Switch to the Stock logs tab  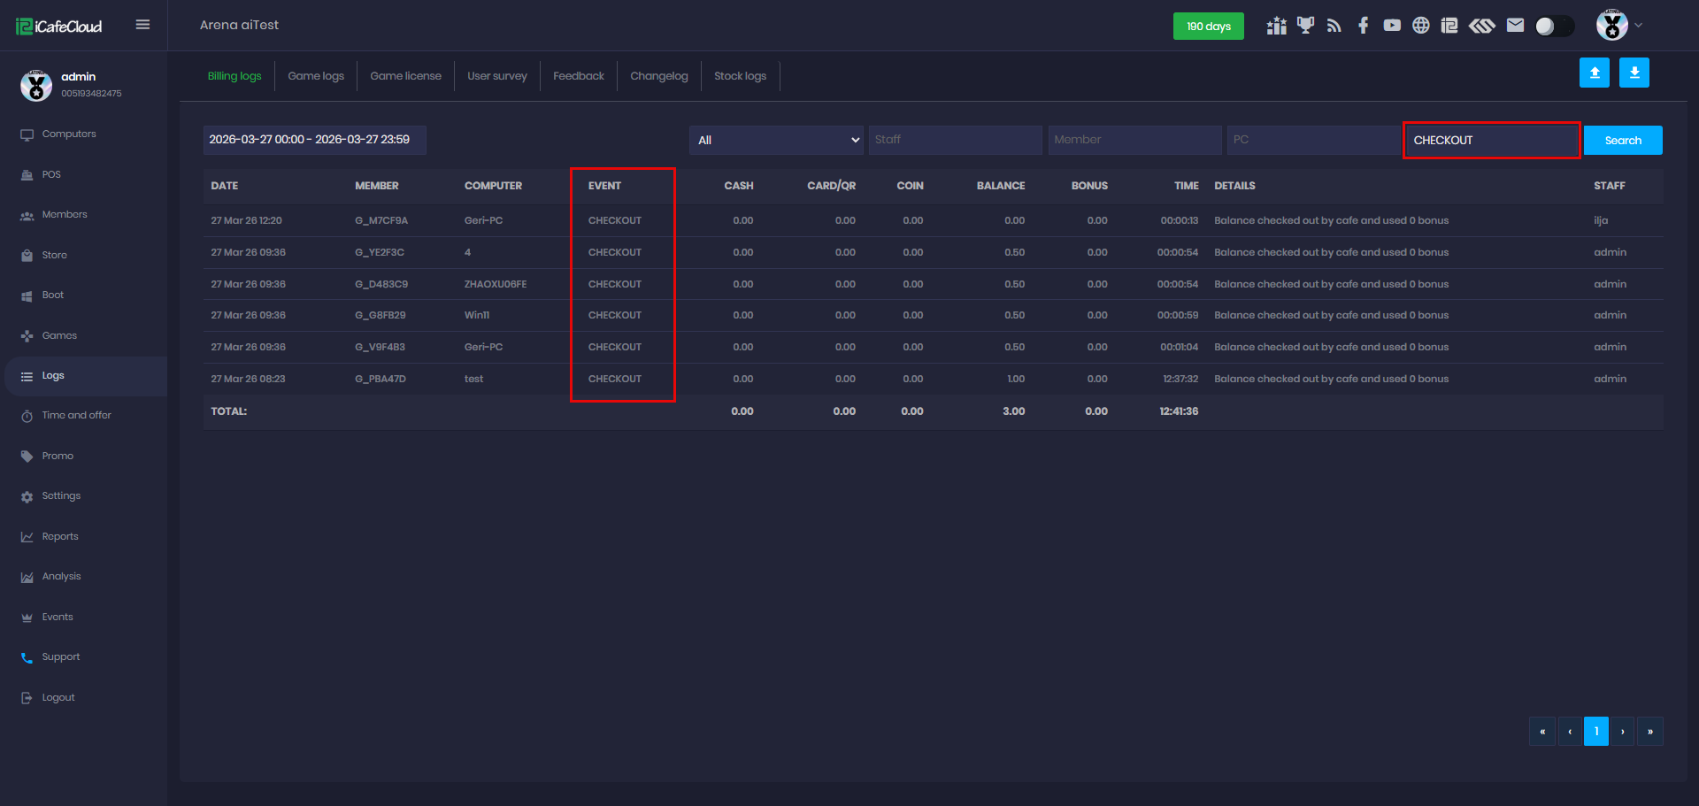740,76
